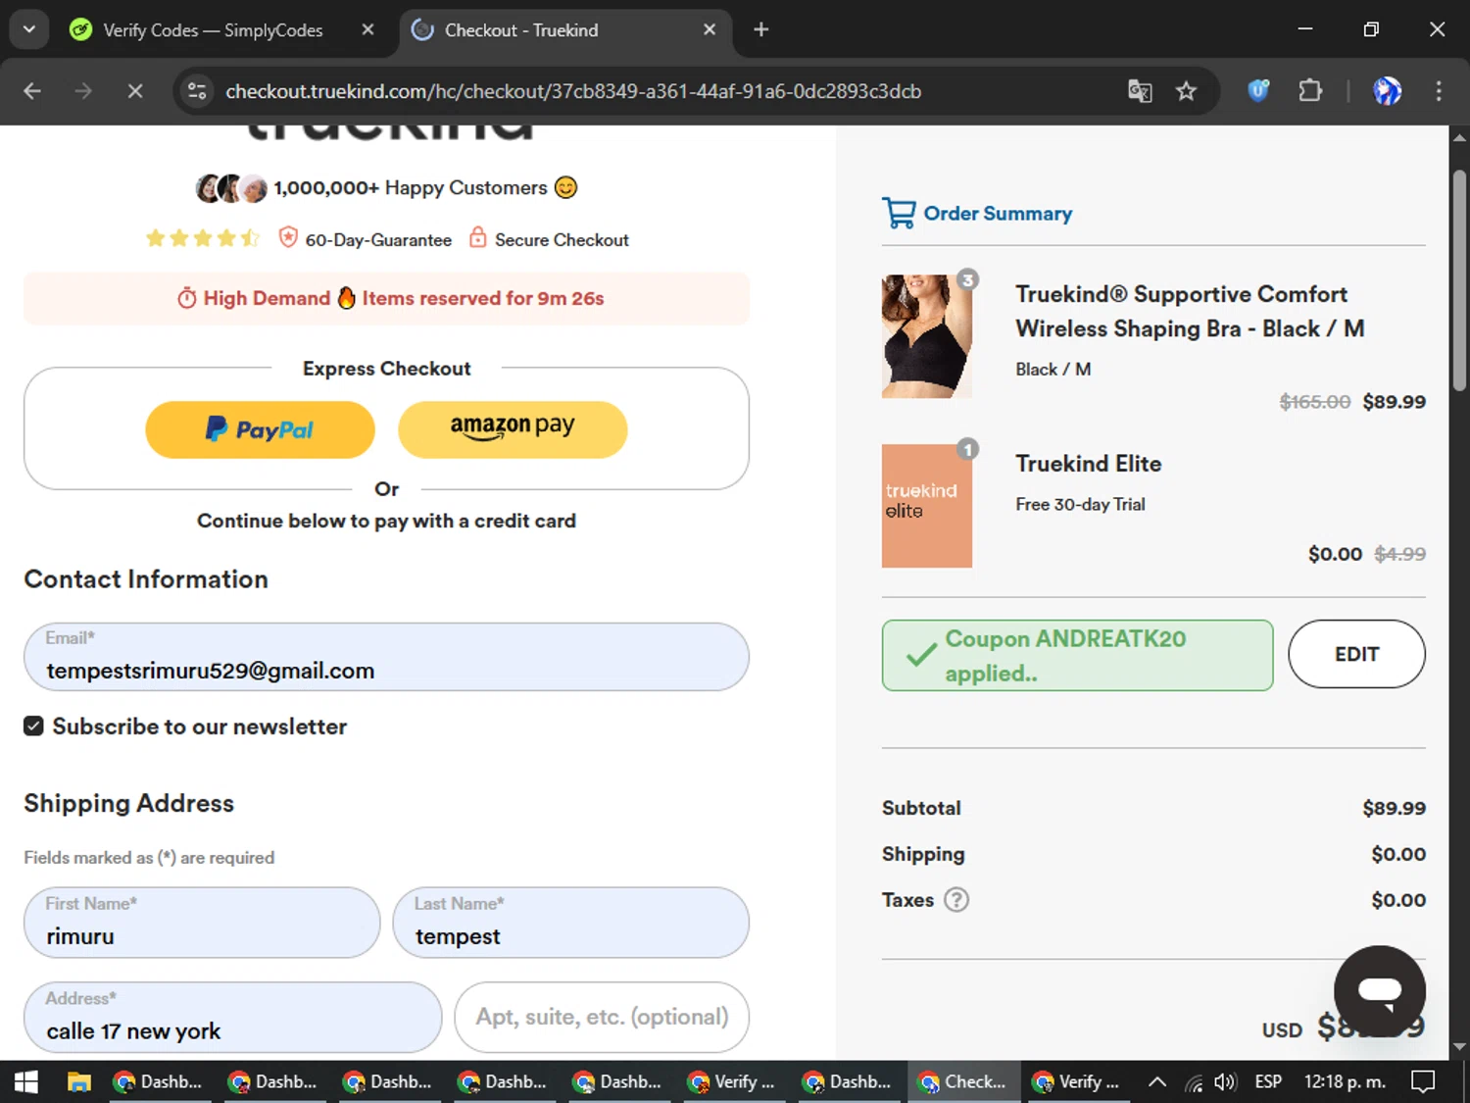The image size is (1470, 1103).
Task: Click the forward navigation arrow
Action: click(x=83, y=91)
